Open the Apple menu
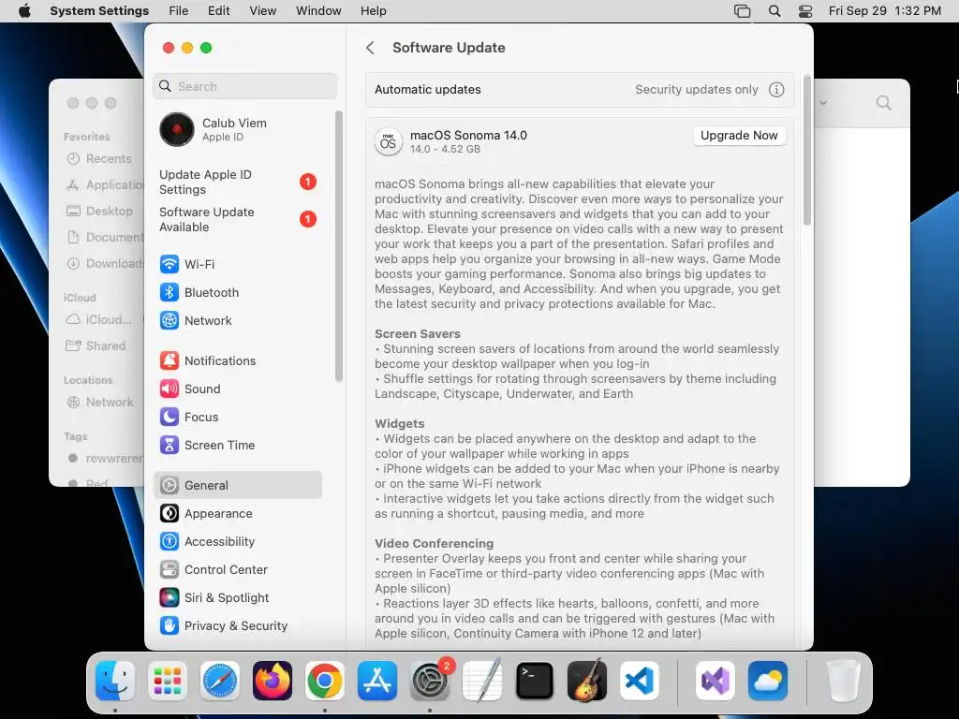Viewport: 959px width, 719px height. pos(24,11)
